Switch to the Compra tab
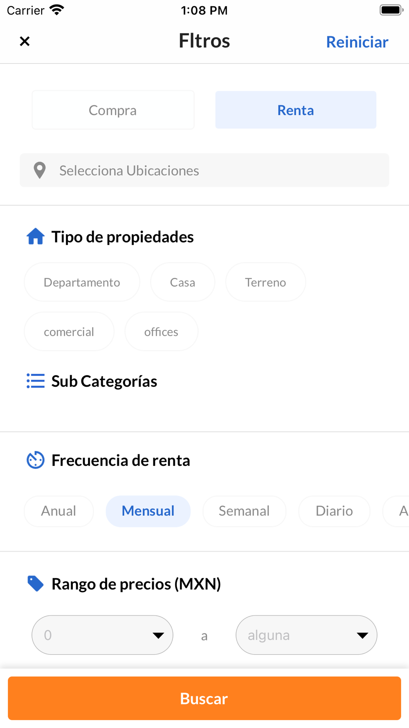This screenshot has height=728, width=409. (x=113, y=110)
